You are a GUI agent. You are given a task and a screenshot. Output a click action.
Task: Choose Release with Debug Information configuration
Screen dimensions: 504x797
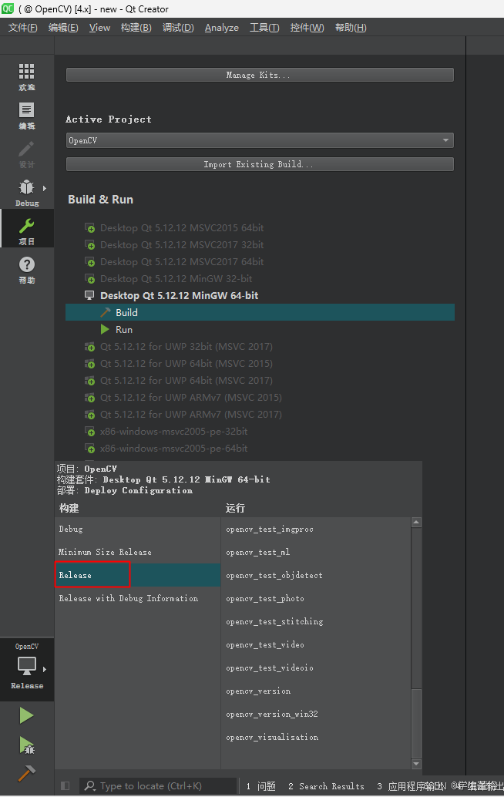137,598
